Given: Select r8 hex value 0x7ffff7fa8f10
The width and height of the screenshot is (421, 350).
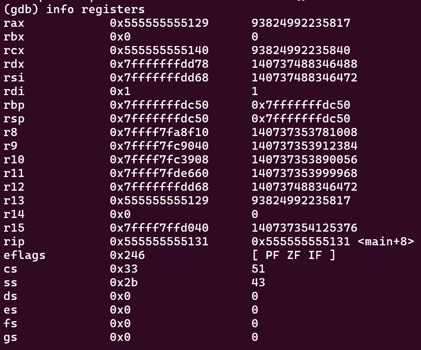Looking at the screenshot, I should [x=159, y=133].
